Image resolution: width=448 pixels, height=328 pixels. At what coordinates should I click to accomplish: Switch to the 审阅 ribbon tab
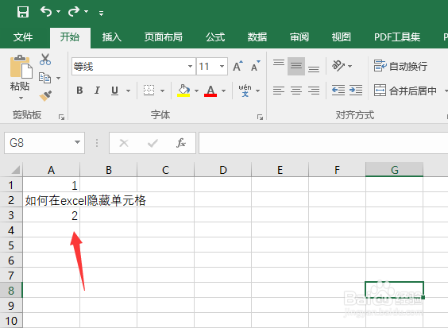pyautogui.click(x=299, y=37)
